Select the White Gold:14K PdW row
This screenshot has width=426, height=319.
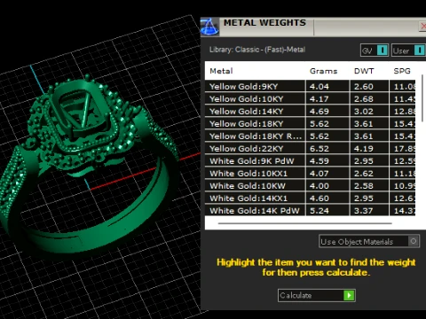310,210
